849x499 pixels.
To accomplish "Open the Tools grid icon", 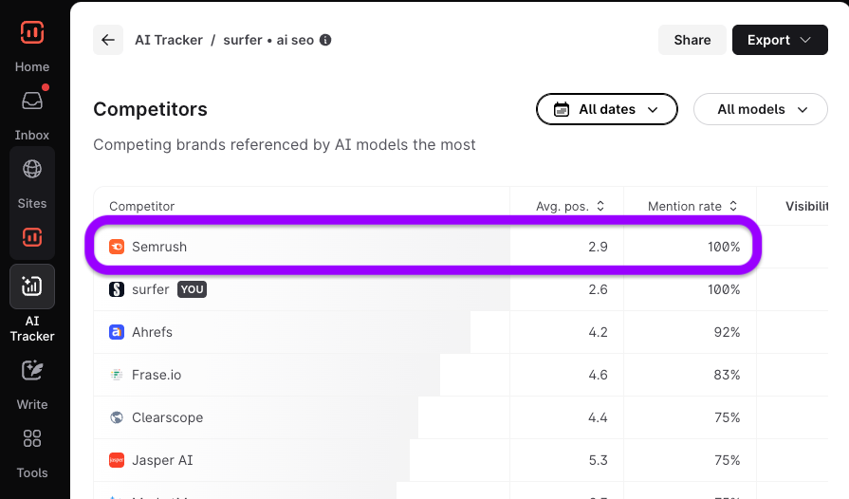I will (x=32, y=438).
